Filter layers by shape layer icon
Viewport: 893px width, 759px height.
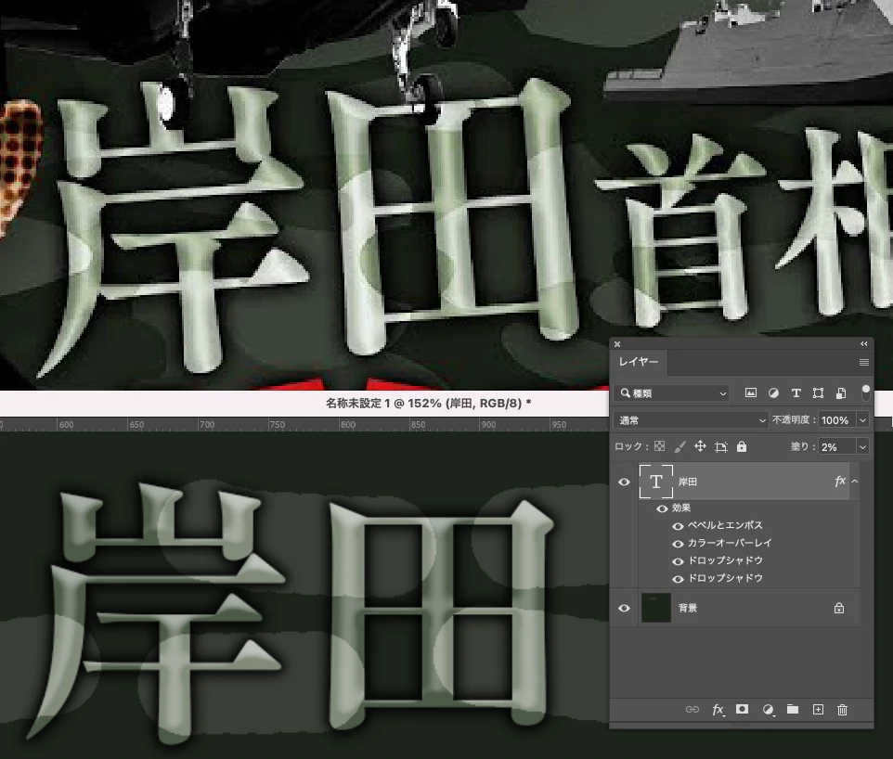coord(819,392)
